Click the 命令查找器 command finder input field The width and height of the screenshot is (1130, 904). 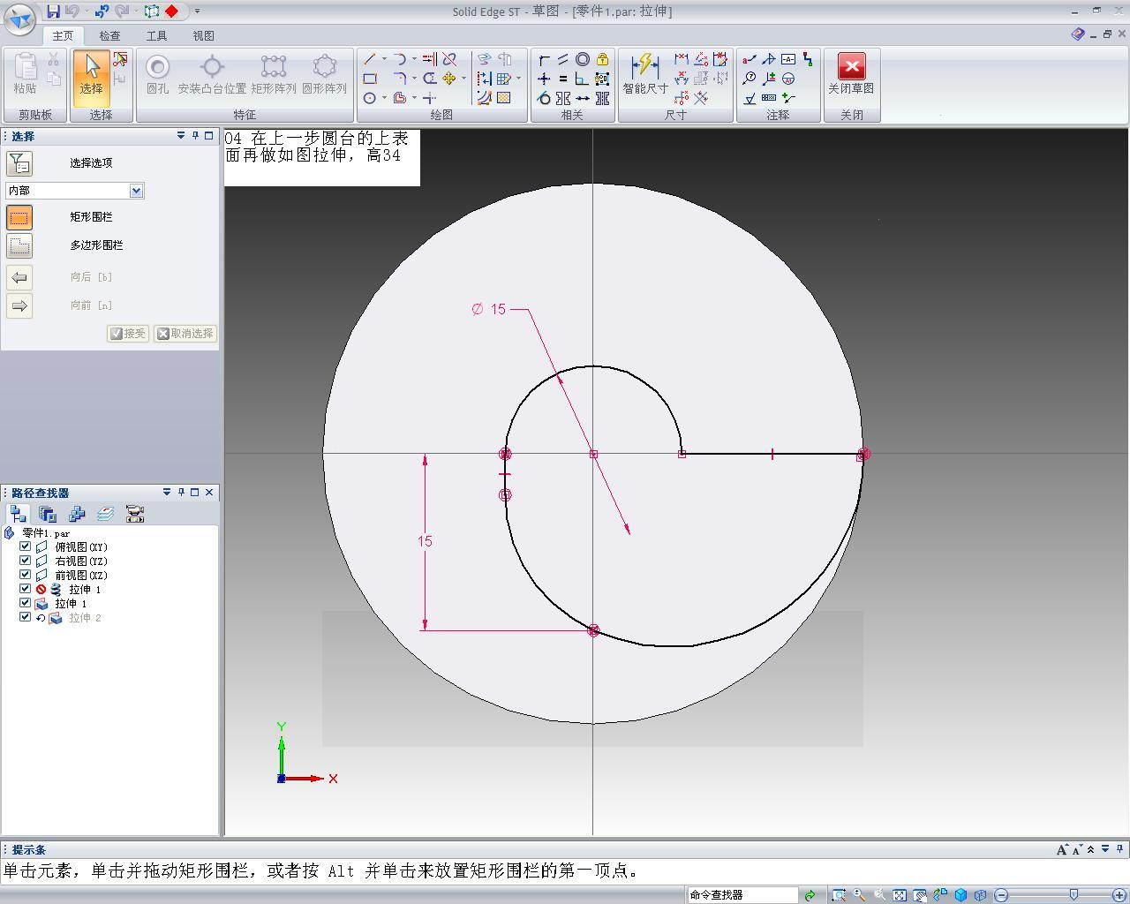tap(742, 895)
